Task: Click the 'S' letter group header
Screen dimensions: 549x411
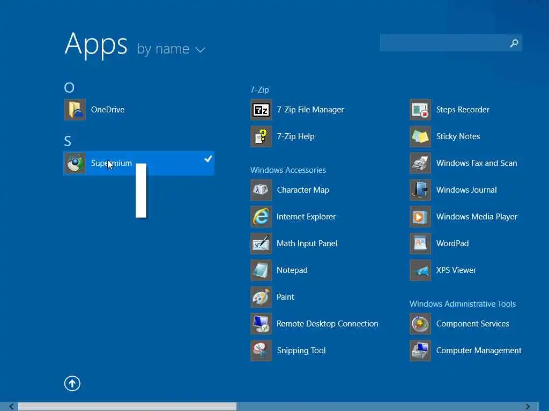Action: click(x=68, y=141)
